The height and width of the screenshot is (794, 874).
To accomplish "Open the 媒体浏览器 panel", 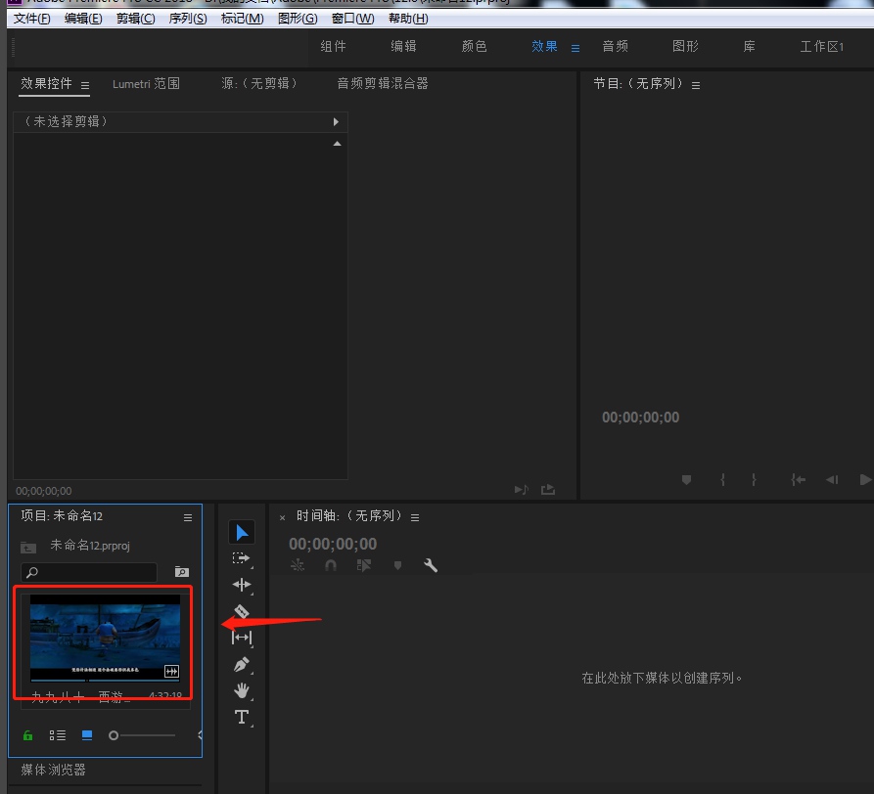I will [x=51, y=770].
